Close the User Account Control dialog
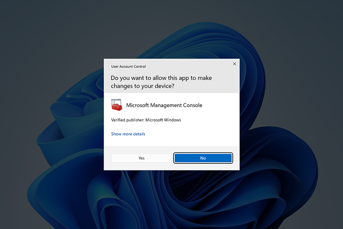343x229 pixels. click(x=234, y=64)
